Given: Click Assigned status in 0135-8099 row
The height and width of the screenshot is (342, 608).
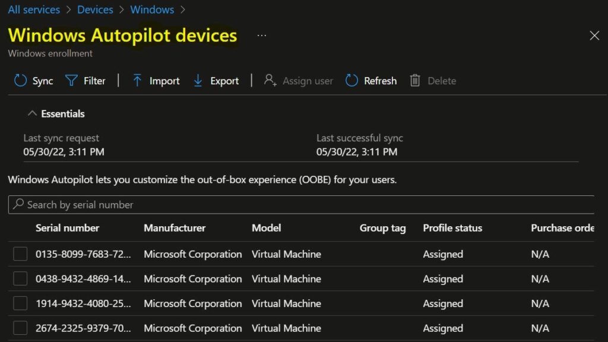Looking at the screenshot, I should point(443,254).
